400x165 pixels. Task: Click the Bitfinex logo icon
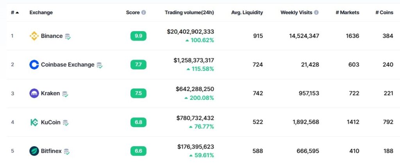pos(34,151)
